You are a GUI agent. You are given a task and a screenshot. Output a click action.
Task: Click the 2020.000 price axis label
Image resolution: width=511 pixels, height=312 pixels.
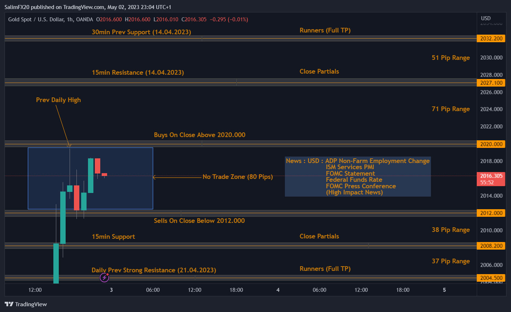(490, 144)
